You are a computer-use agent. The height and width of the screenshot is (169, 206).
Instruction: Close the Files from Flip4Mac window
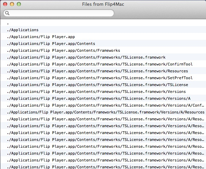coord(5,4)
